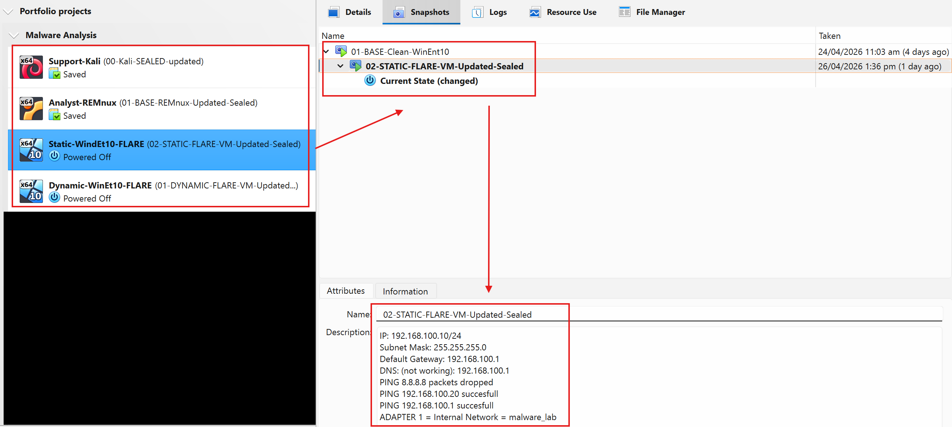Viewport: 952px width, 427px height.
Task: Click the 'IP: 192.168.100.10/24' description line
Action: click(420, 335)
